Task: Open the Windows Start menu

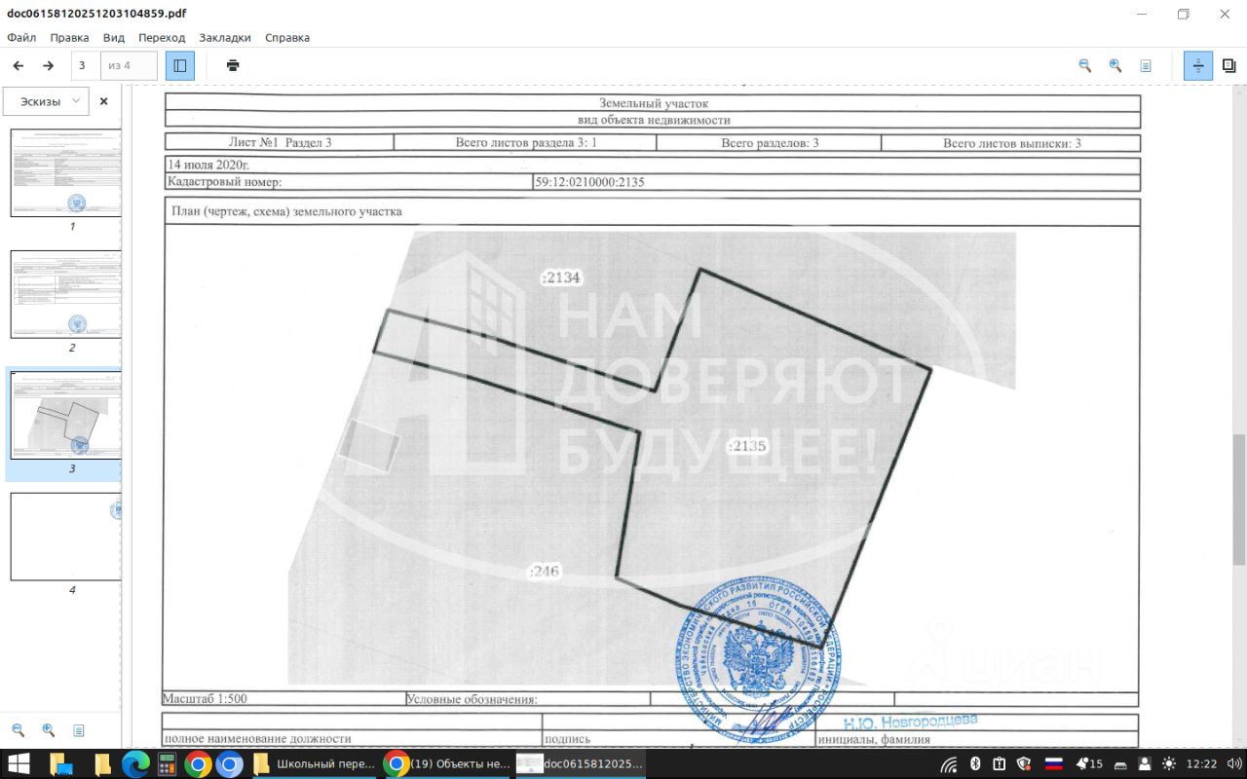Action: pyautogui.click(x=19, y=763)
